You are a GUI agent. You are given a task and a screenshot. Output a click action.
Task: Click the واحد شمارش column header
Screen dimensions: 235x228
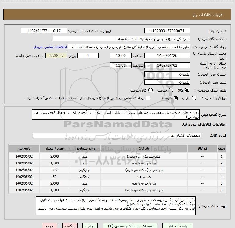(x=85, y=148)
